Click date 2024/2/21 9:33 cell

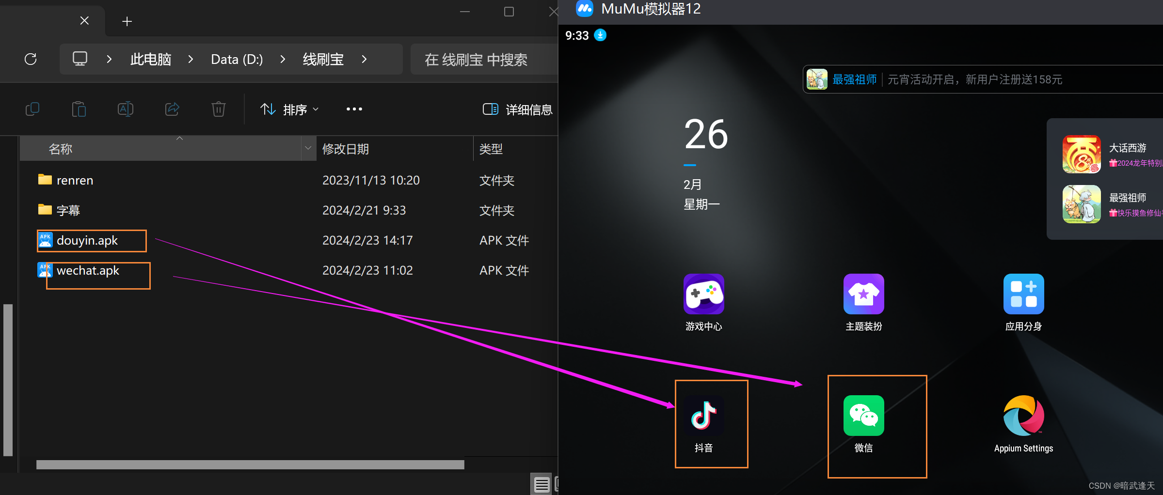(364, 210)
